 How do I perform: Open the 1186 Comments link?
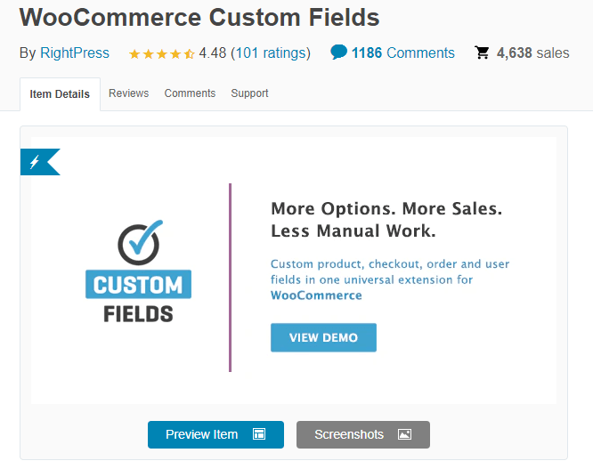coord(402,53)
